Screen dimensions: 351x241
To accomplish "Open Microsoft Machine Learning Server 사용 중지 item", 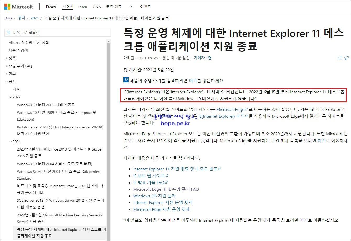I will click(60, 218).
